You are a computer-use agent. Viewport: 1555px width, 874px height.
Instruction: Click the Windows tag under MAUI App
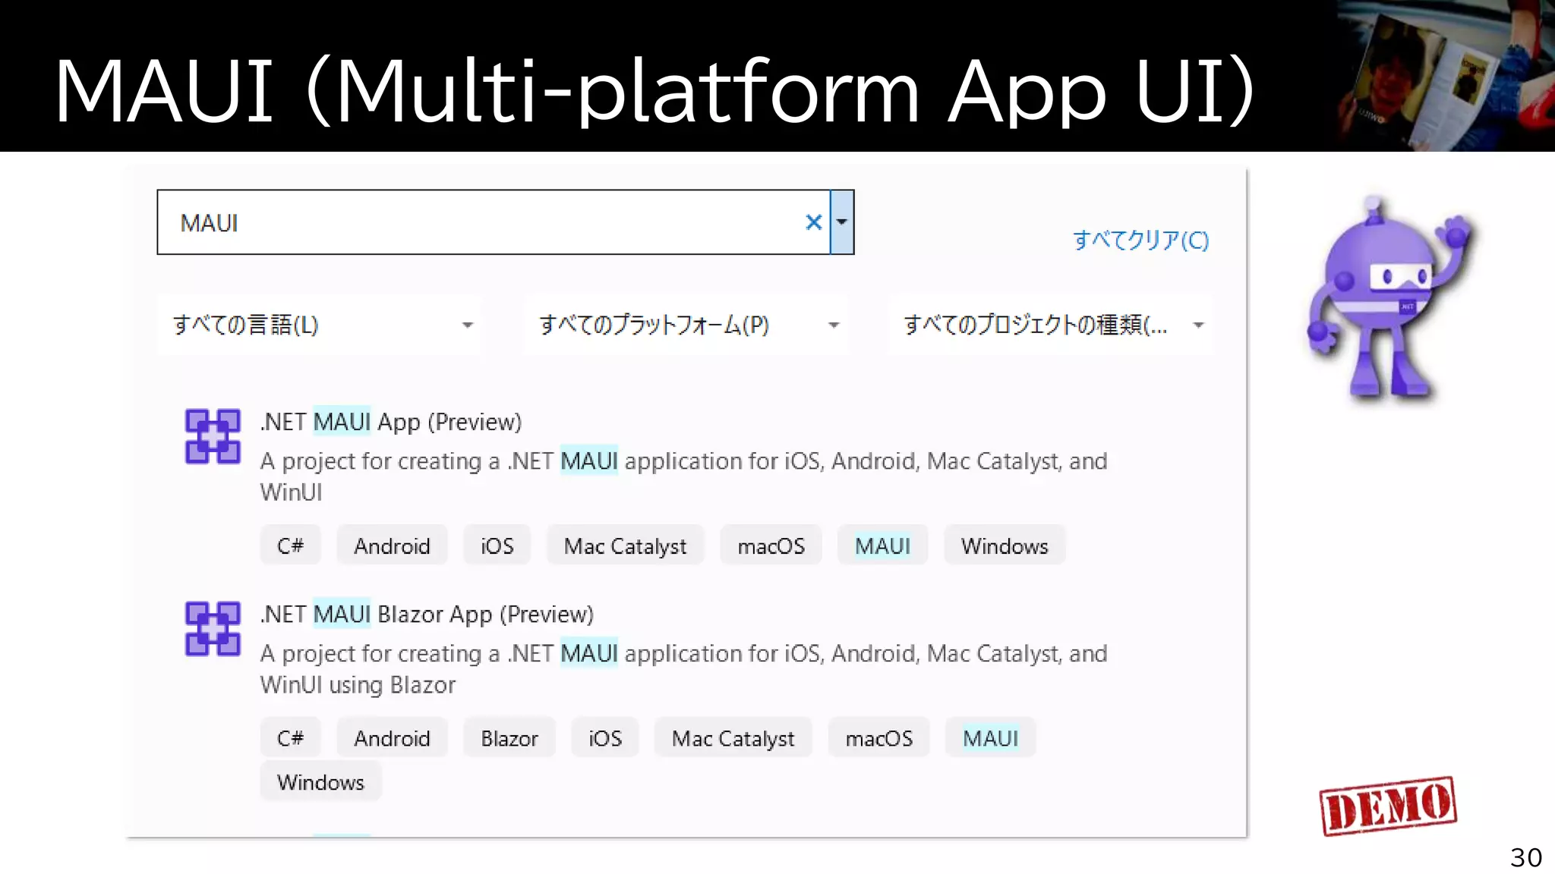tap(1005, 545)
